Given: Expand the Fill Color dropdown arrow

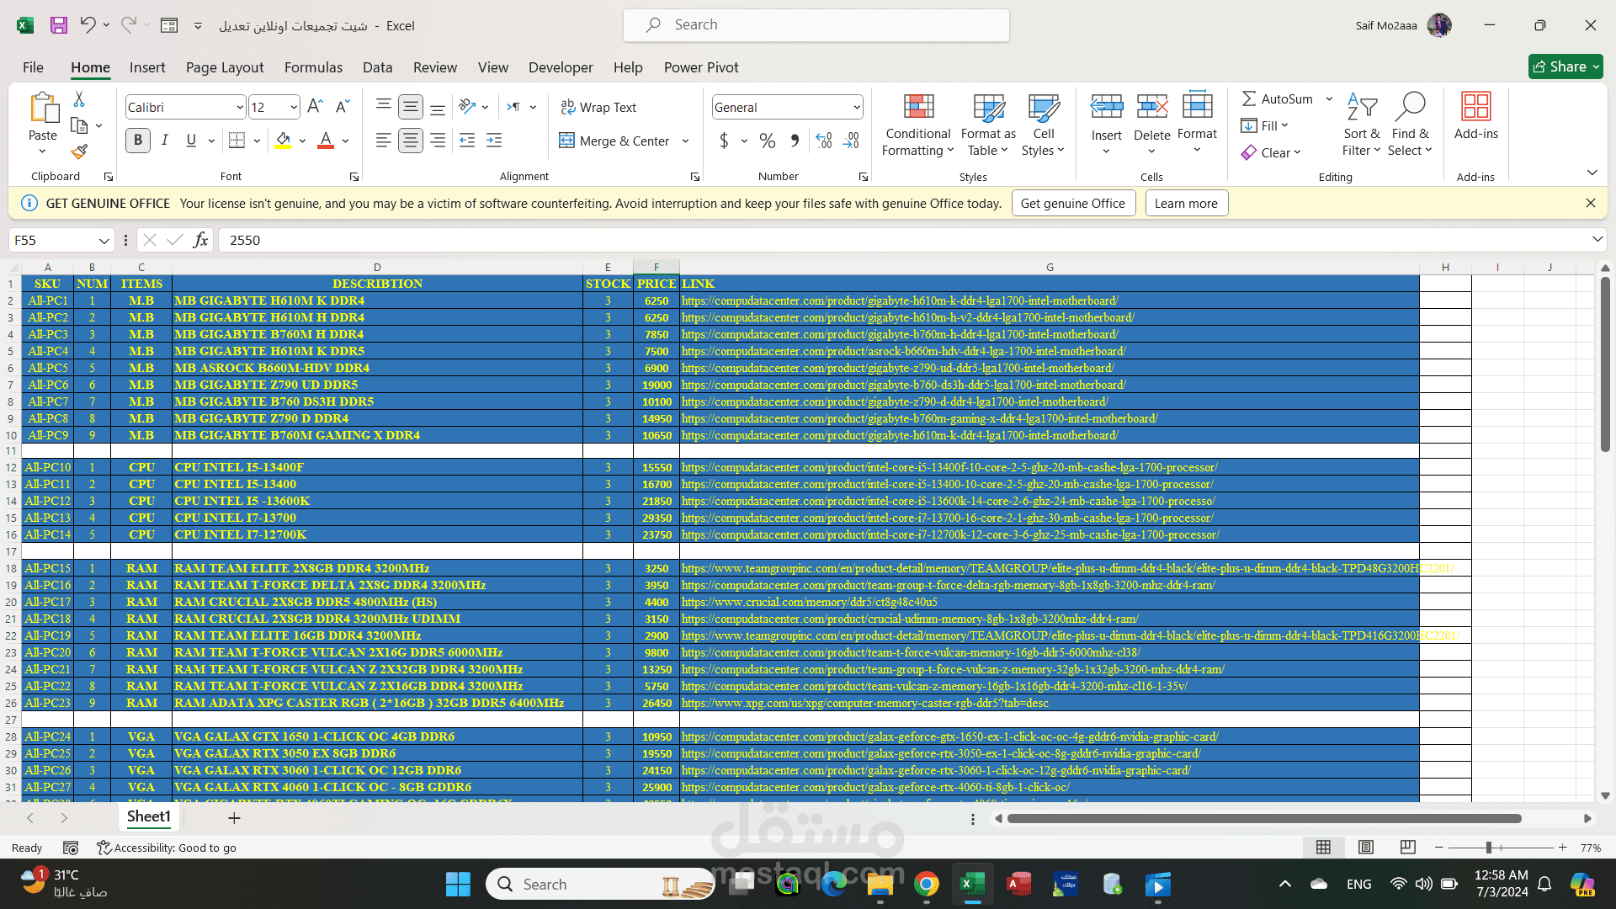Looking at the screenshot, I should [x=301, y=141].
